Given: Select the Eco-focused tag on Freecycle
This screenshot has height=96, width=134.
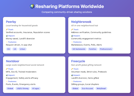Looking at the screenshot, I should [87, 88].
